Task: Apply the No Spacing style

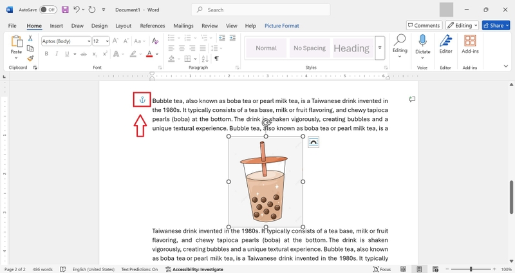Action: (310, 48)
